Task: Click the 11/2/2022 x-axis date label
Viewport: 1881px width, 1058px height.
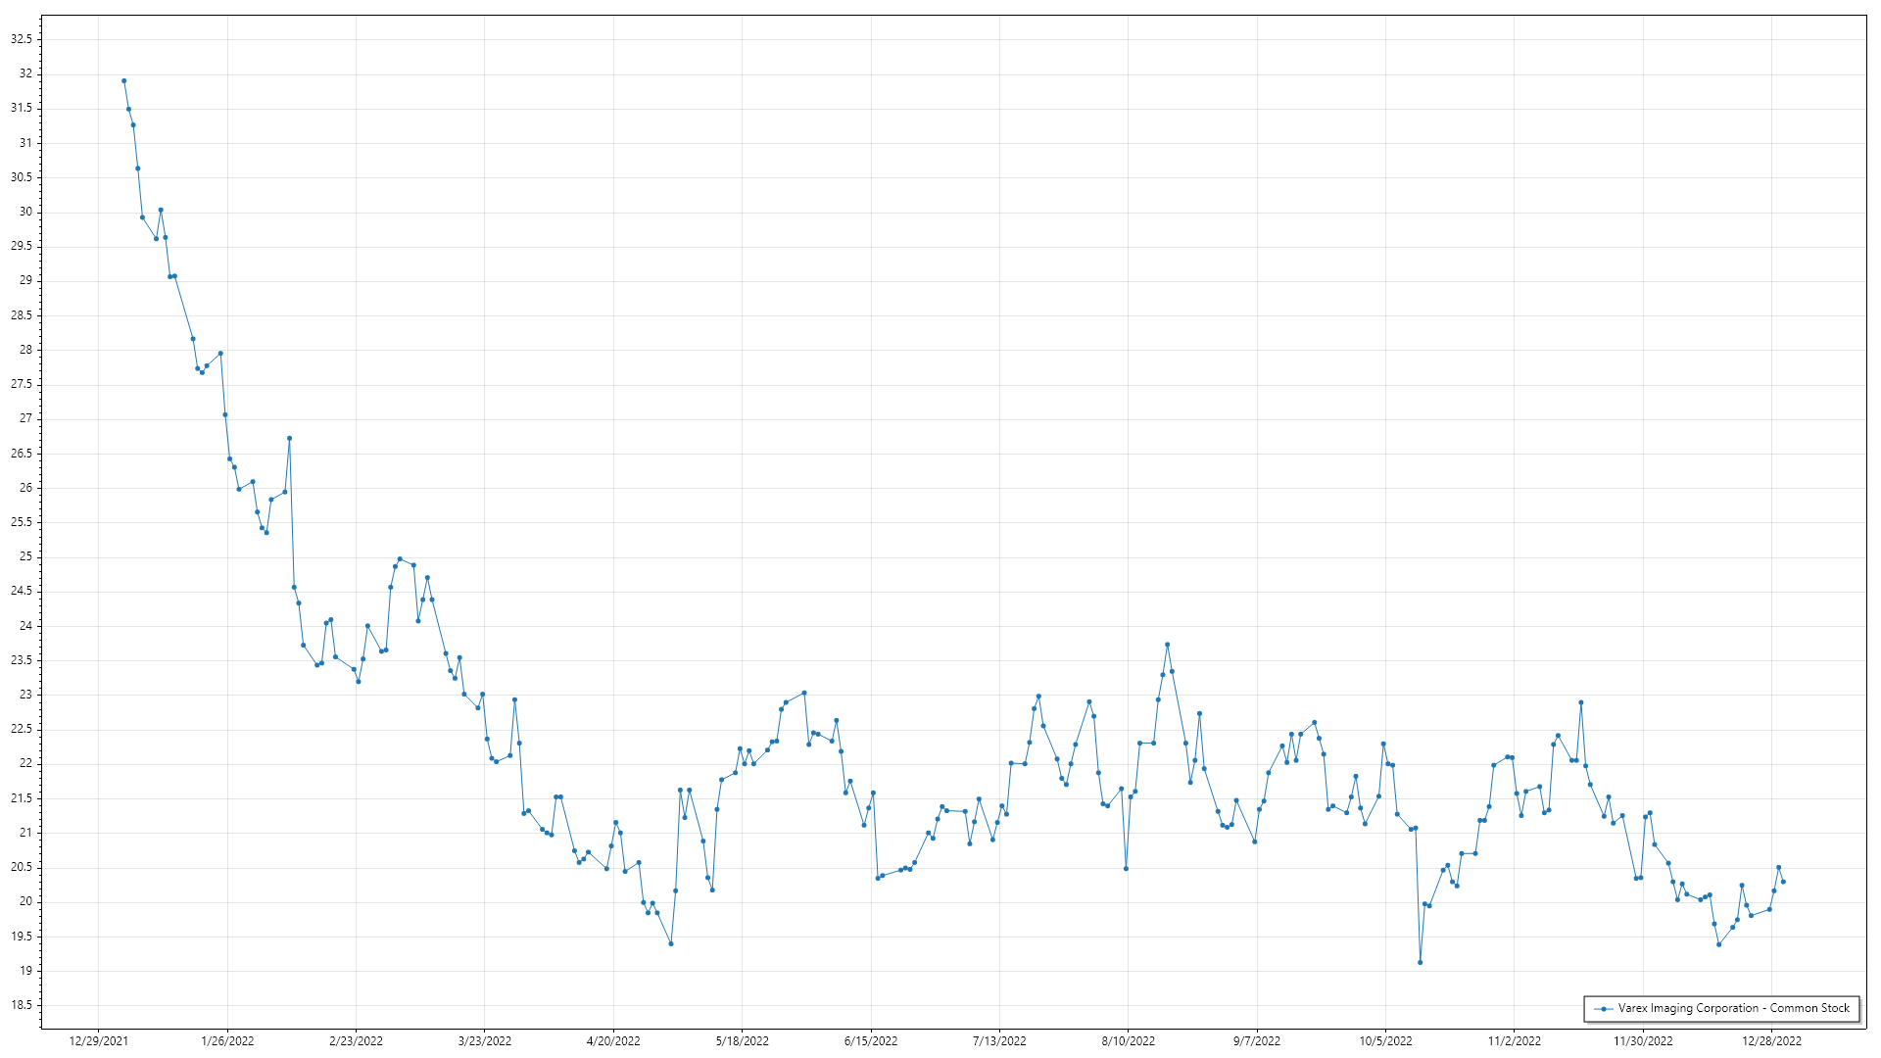Action: click(1514, 1040)
